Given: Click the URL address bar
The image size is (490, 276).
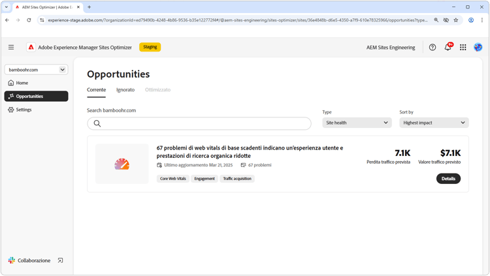Looking at the screenshot, I should click(x=238, y=20).
